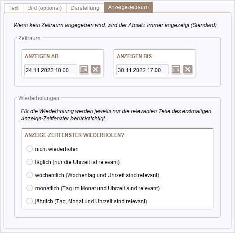Focus the Anzeigen bis date field
Image resolution: width=235 pixels, height=233 pixels.
pos(142,70)
